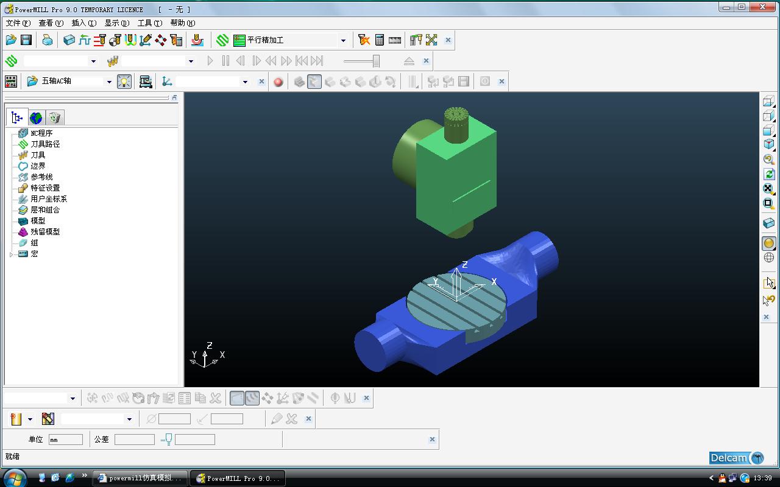Play the toolpath simulation
Viewport: 780px width, 487px height.
coord(210,61)
